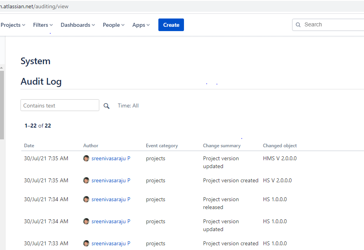
Task: Open the Time: All filter
Action: click(x=128, y=106)
